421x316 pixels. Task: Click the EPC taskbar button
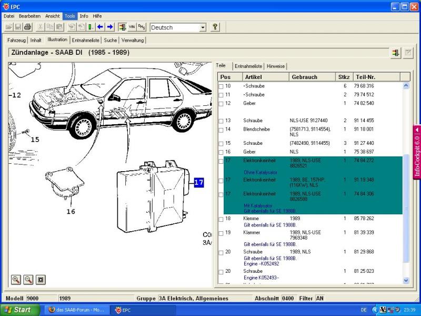click(x=143, y=310)
